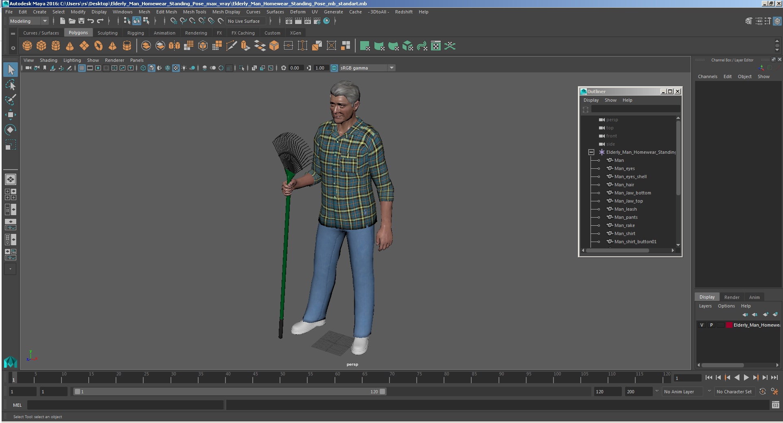Toggle layer visibility V box
This screenshot has width=783, height=423.
coord(702,325)
